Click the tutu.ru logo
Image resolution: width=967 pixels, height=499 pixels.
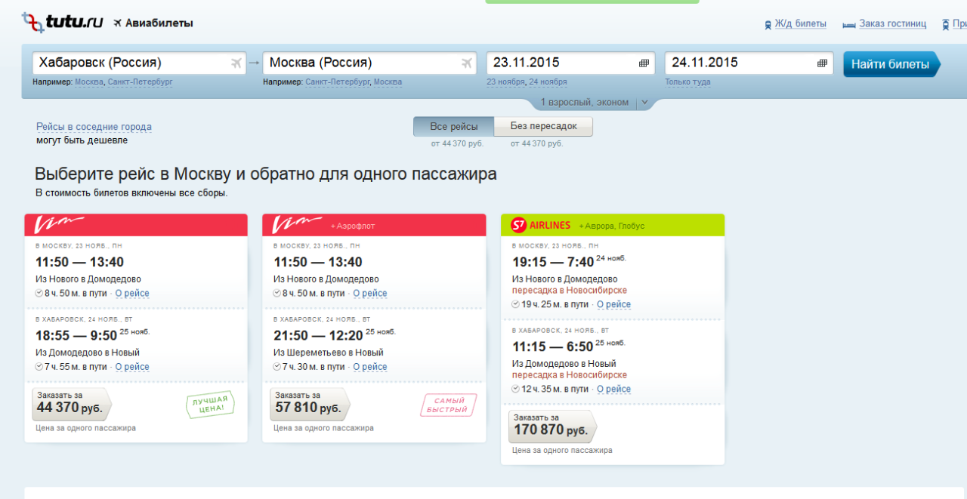[x=62, y=22]
